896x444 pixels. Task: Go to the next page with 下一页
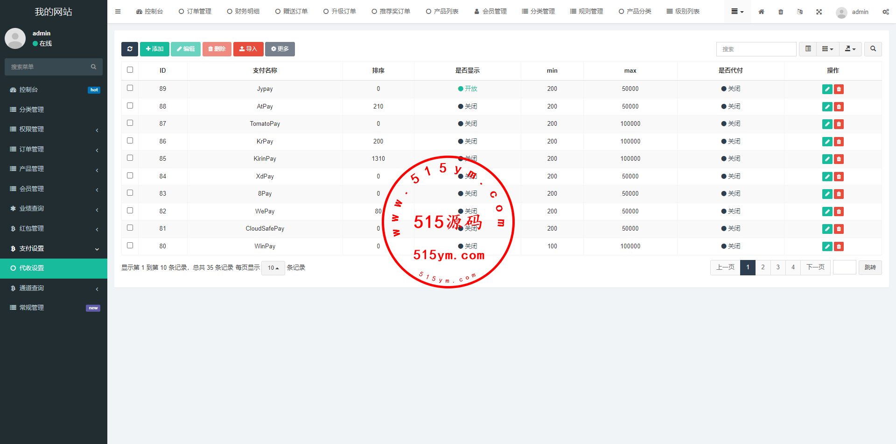click(815, 267)
